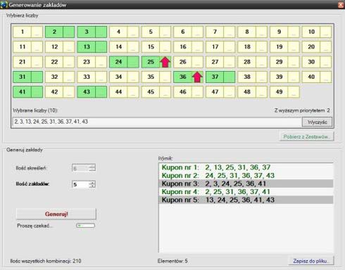The height and width of the screenshot is (270, 345).
Task: Clear selection with the Wyczyść button
Action: click(x=317, y=122)
